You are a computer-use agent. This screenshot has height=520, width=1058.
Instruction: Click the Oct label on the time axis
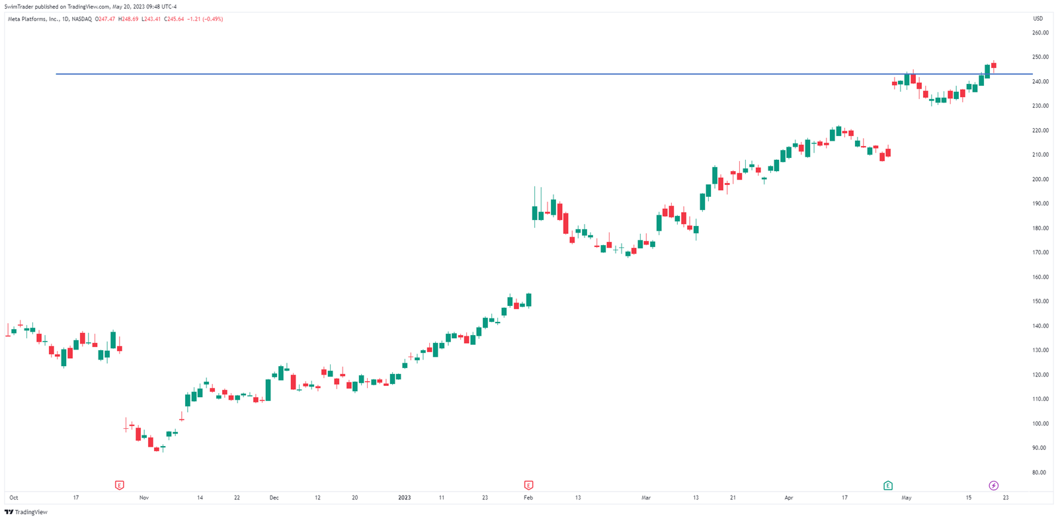(14, 498)
